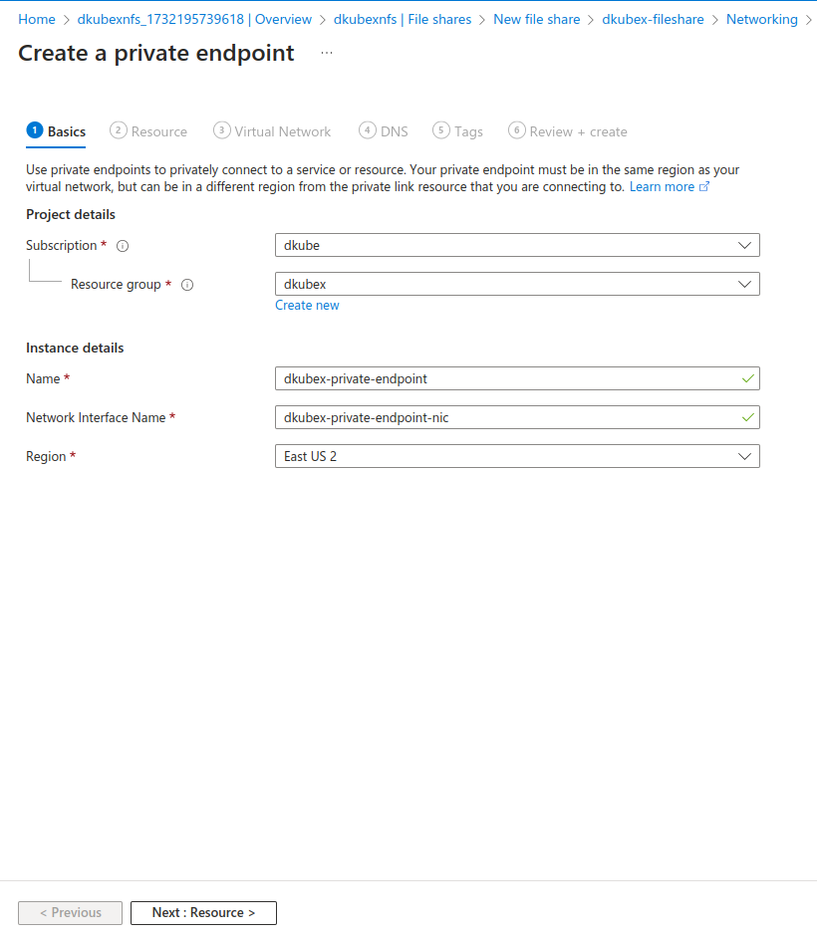Click the Resource group info icon
Viewport: 817px width, 939px height.
(187, 285)
